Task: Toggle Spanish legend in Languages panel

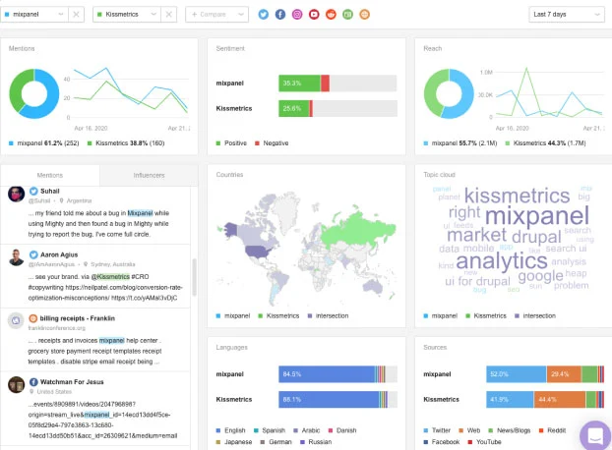Action: [270, 430]
